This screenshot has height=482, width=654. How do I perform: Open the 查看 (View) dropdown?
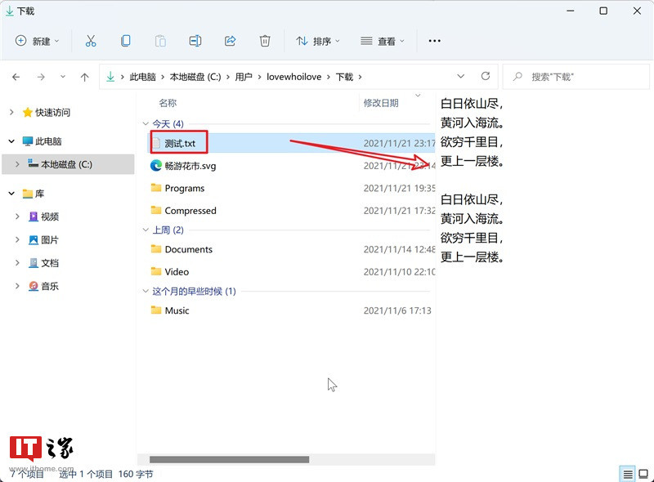383,41
